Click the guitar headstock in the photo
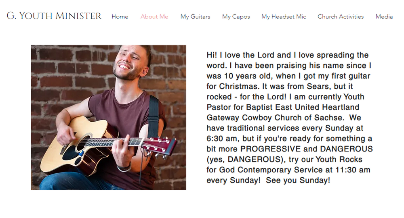Screen dimensions: 404x218 tap(162, 145)
